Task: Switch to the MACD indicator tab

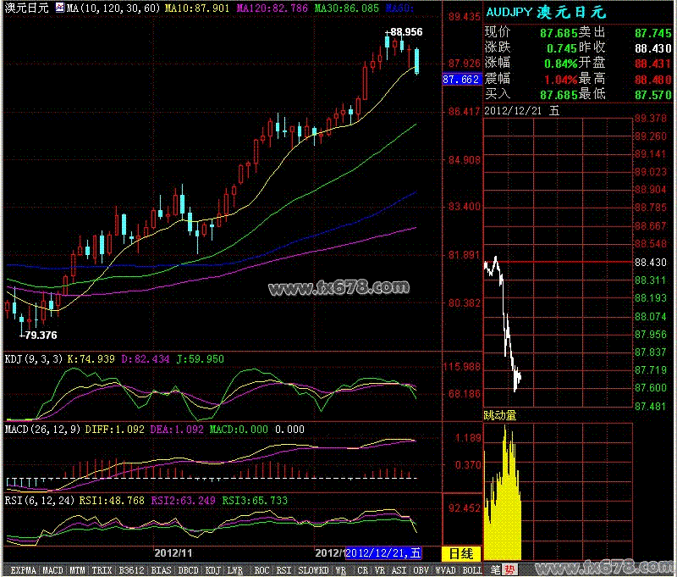Action: click(53, 570)
